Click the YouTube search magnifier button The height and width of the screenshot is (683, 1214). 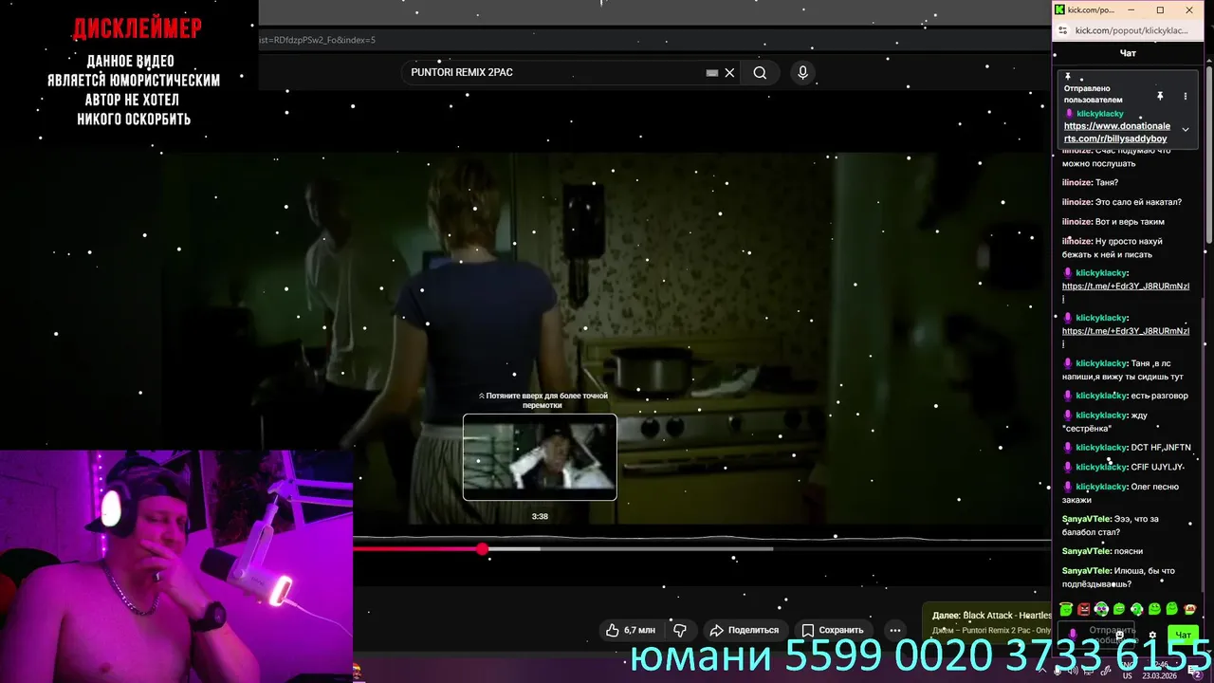pos(760,73)
